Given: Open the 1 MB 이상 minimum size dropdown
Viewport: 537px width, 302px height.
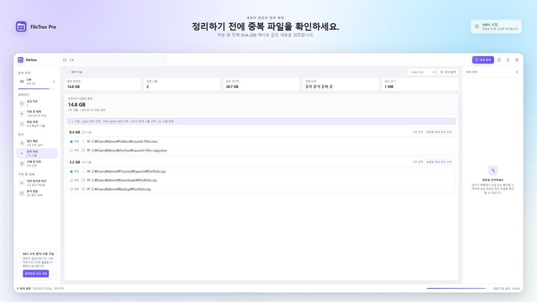Looking at the screenshot, I should [422, 72].
